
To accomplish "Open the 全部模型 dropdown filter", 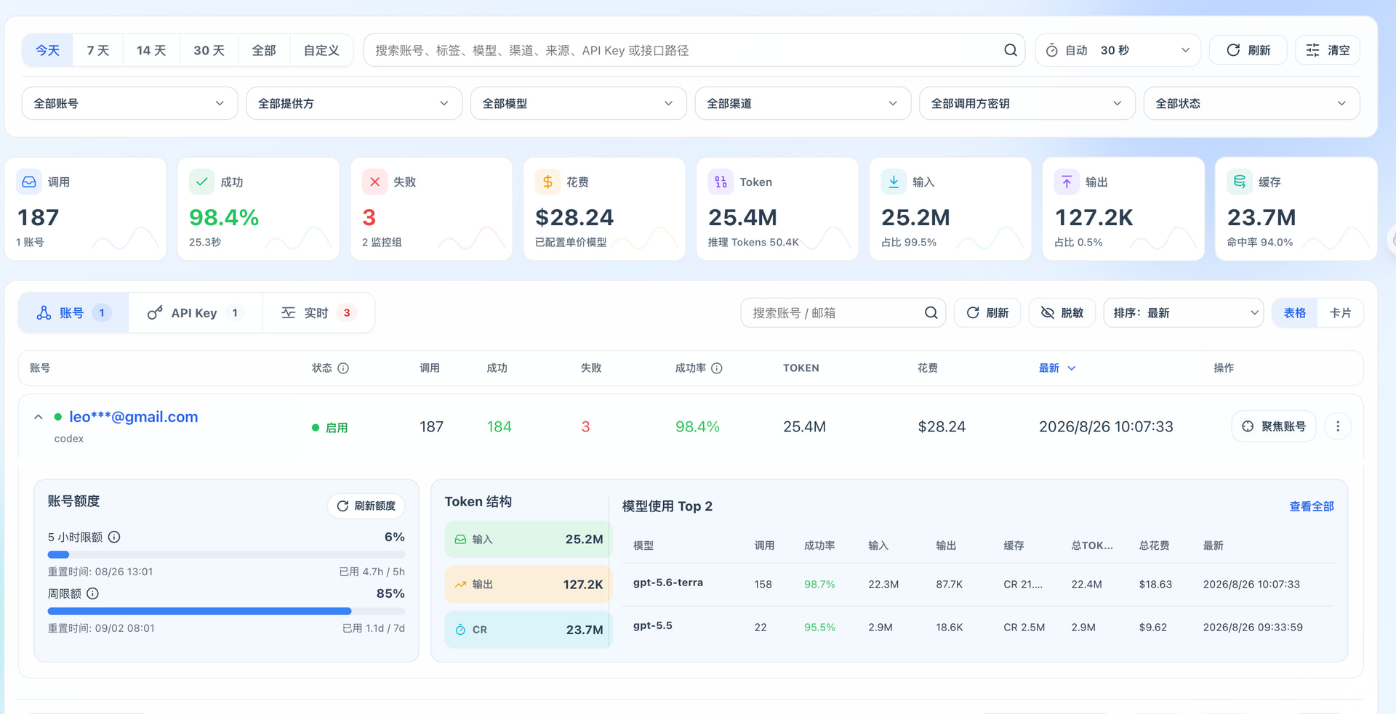I will 578,103.
